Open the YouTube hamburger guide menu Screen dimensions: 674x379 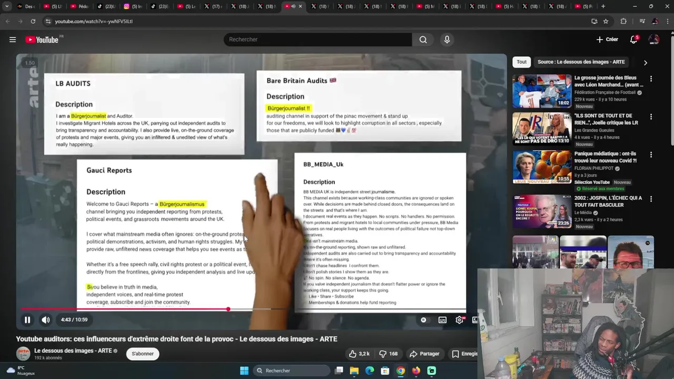[x=13, y=39]
